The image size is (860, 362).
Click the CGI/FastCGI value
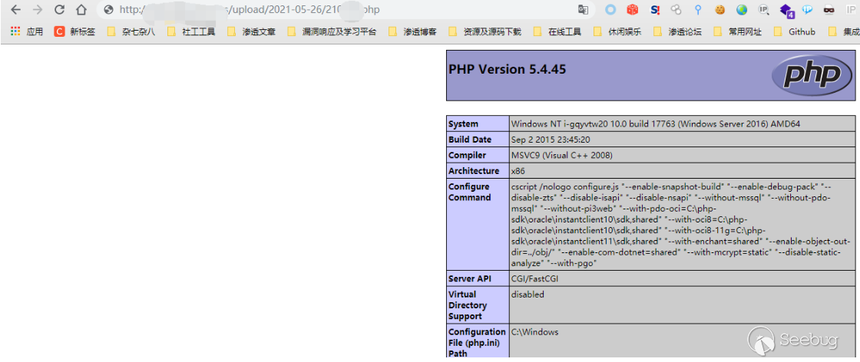(534, 278)
